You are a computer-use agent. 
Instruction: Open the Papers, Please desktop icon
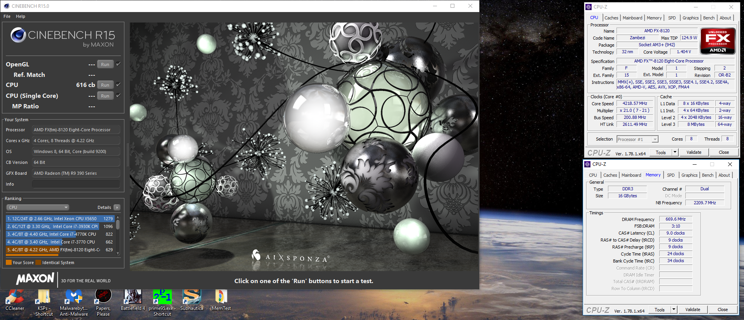coord(103,303)
